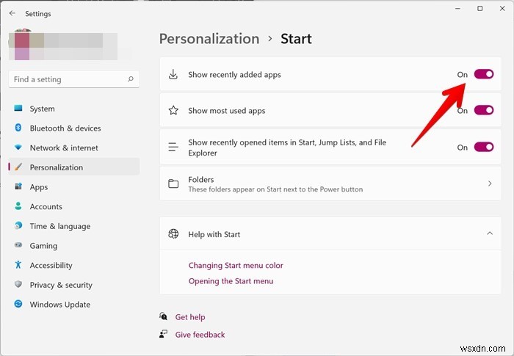This screenshot has height=356, width=514.
Task: Turn off Show recently added apps toggle
Action: 483,74
